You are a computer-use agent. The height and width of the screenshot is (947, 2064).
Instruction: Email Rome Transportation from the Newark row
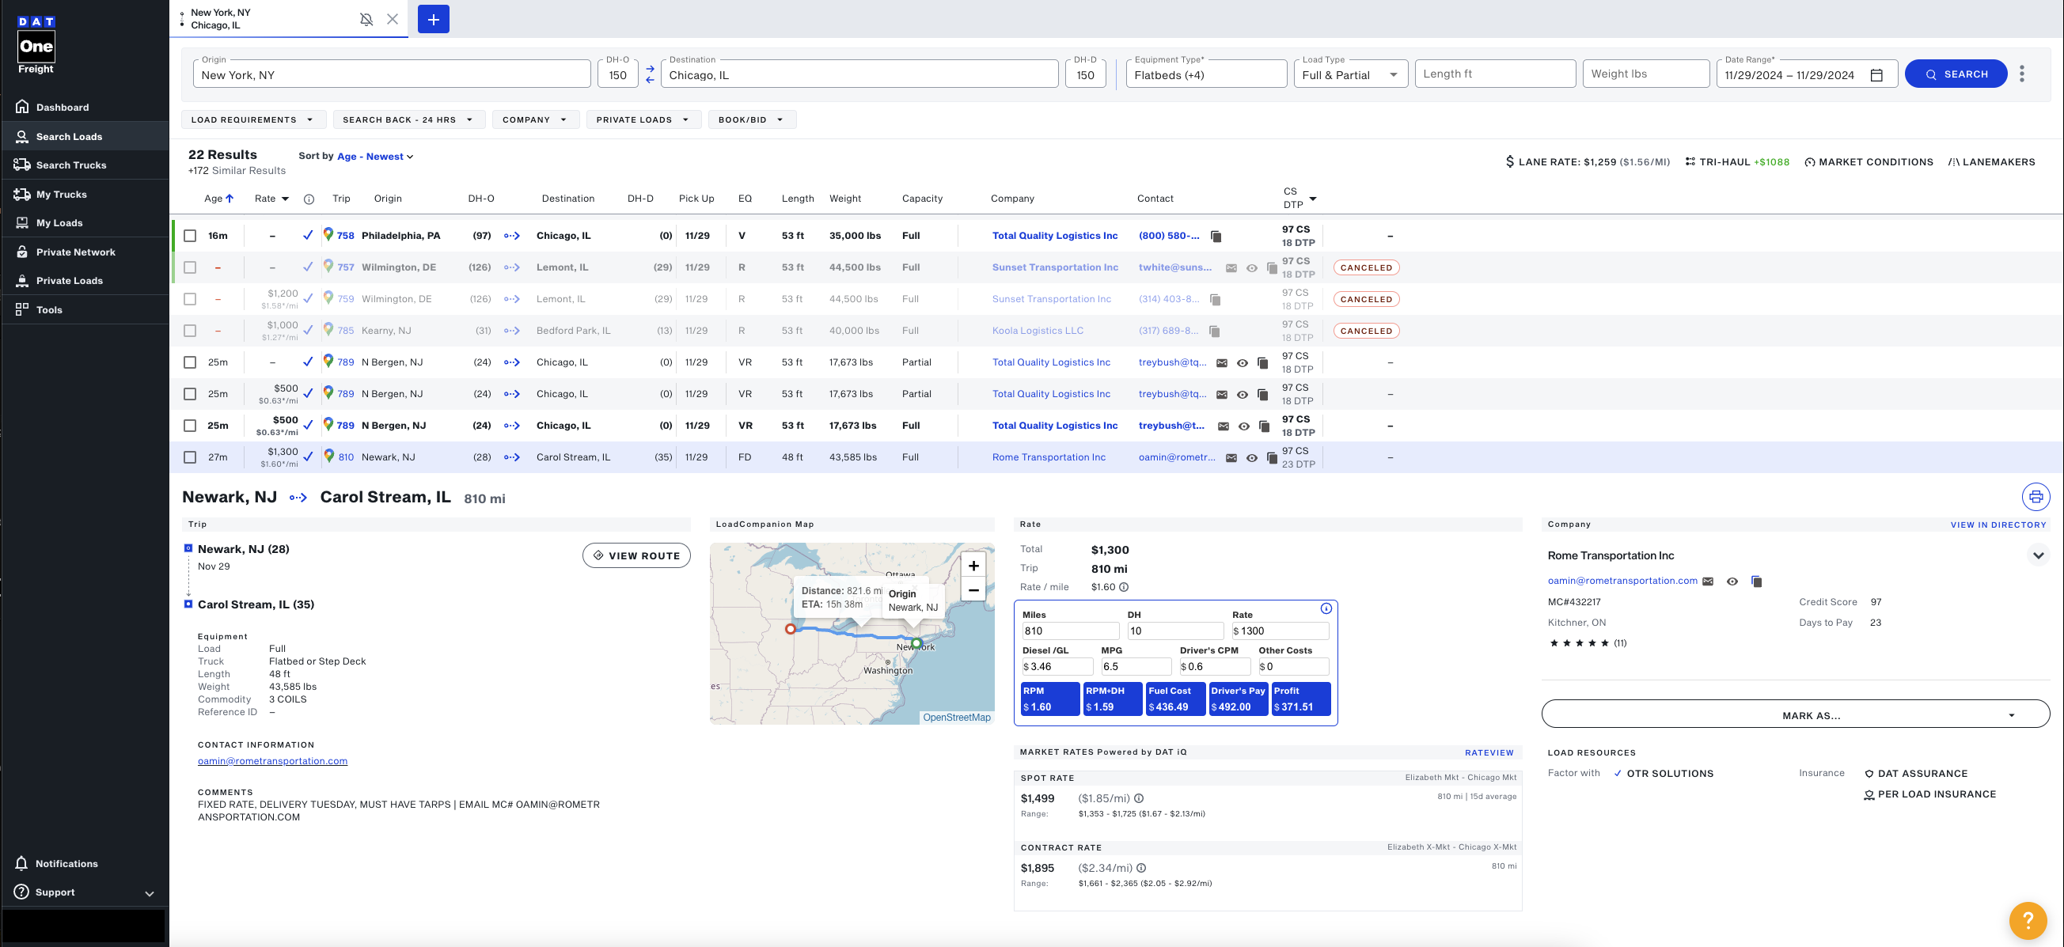[x=1231, y=458]
